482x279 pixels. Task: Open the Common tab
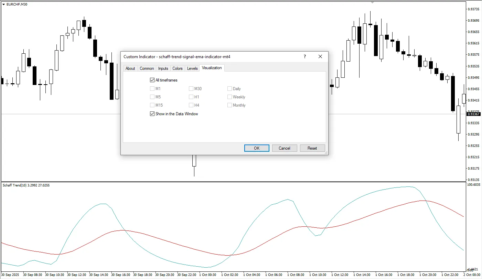(147, 68)
